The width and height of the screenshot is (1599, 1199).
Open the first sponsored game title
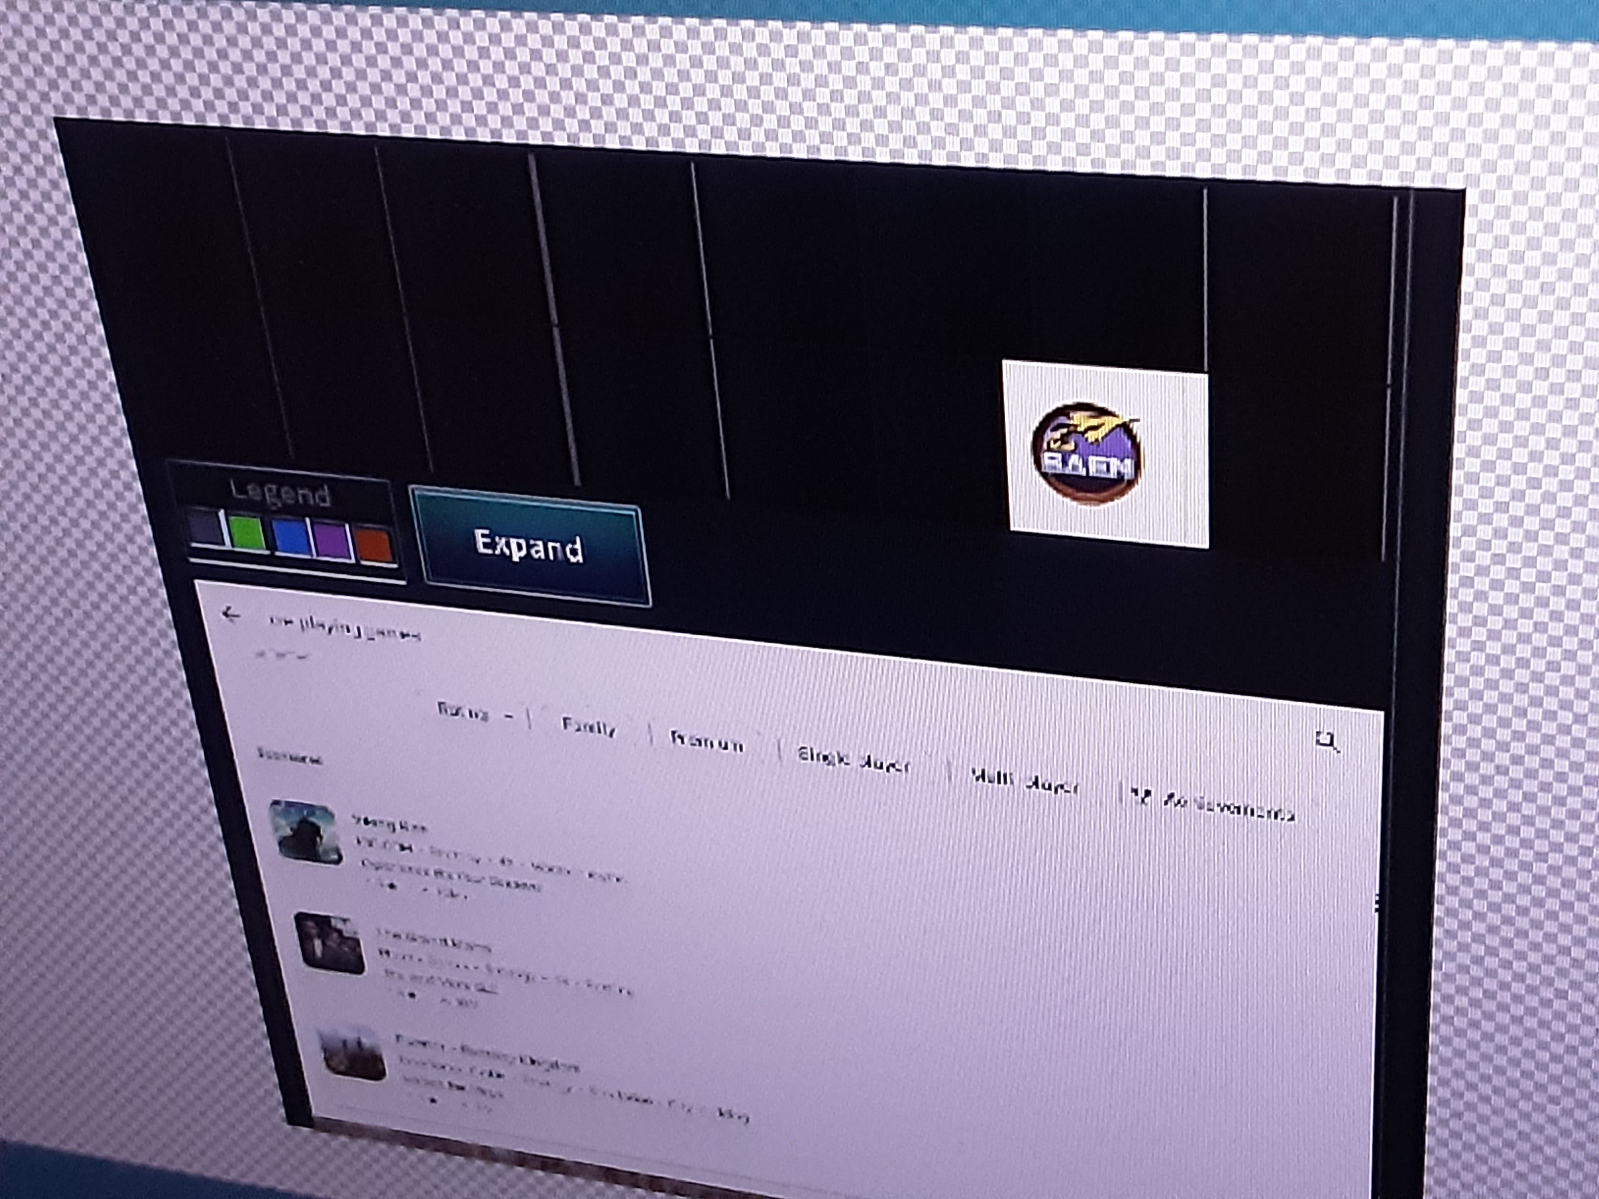(x=389, y=823)
